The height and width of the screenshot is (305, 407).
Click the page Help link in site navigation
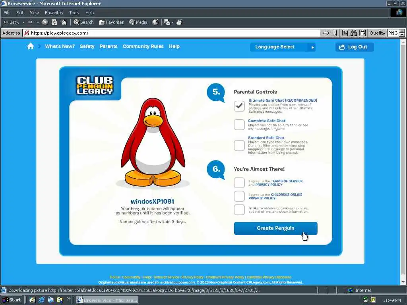tap(174, 46)
